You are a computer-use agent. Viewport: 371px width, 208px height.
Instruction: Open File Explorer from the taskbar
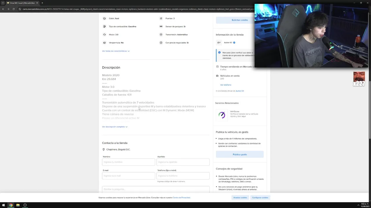(x=18, y=205)
